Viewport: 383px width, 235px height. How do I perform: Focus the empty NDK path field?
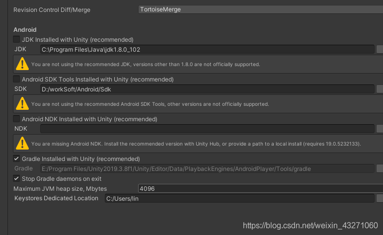point(207,129)
